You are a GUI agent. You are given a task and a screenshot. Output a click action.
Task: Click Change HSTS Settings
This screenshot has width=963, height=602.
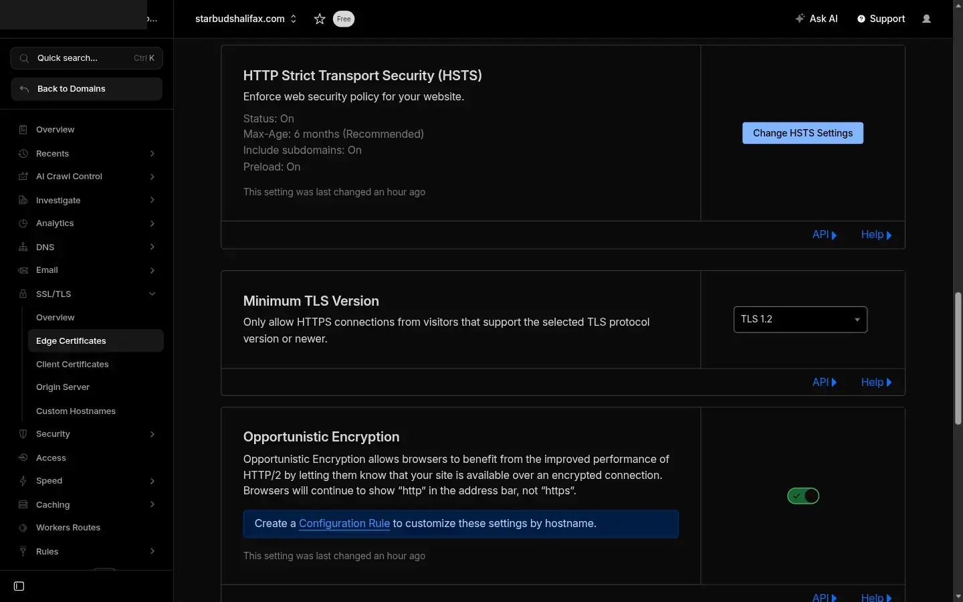click(802, 132)
